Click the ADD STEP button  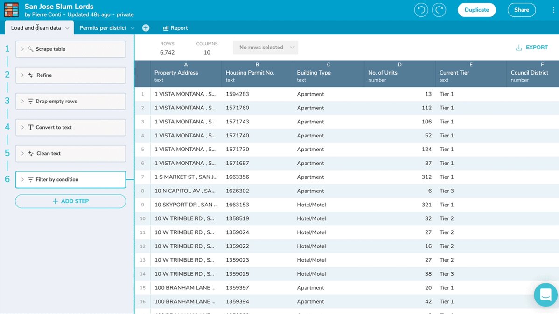pos(70,201)
